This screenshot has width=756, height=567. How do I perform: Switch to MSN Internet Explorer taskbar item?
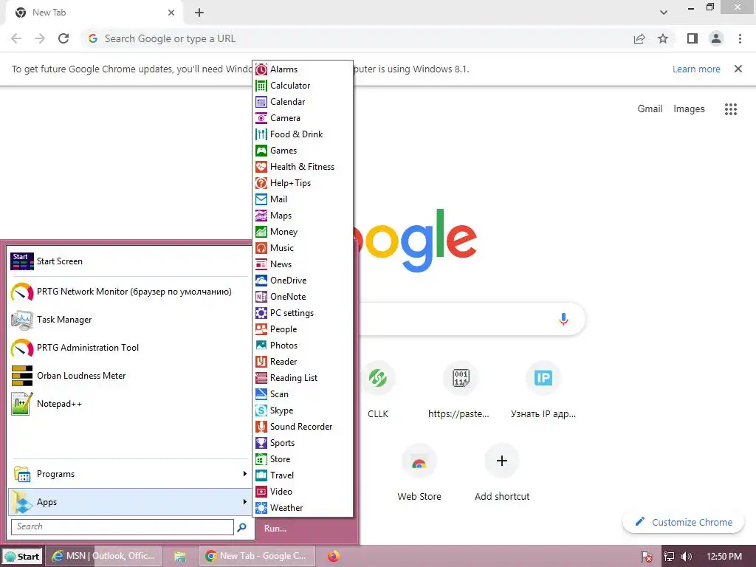(103, 557)
